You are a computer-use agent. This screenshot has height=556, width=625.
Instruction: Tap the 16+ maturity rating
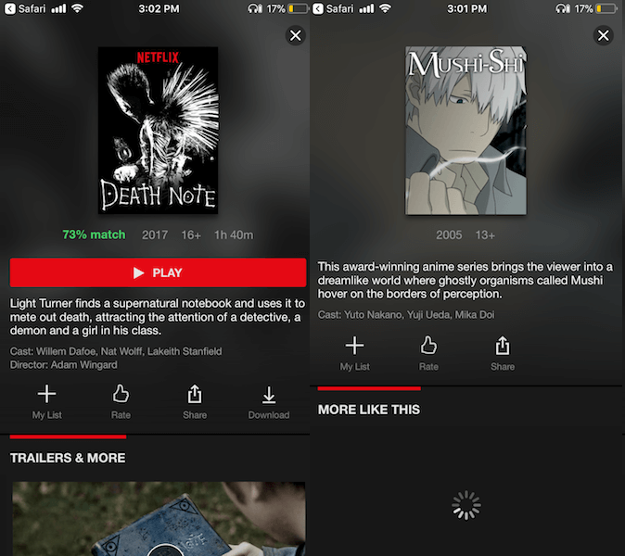191,235
